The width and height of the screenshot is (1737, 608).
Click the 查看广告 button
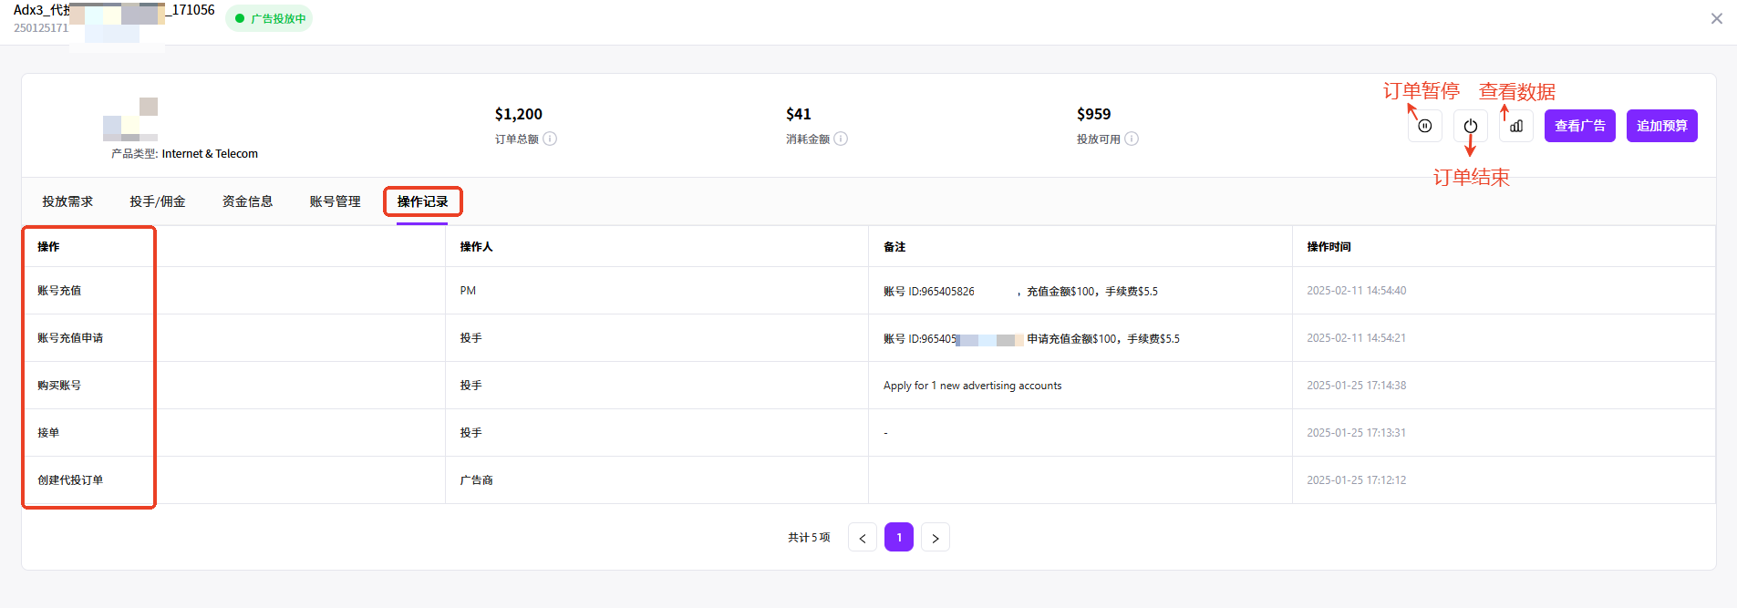1579,126
